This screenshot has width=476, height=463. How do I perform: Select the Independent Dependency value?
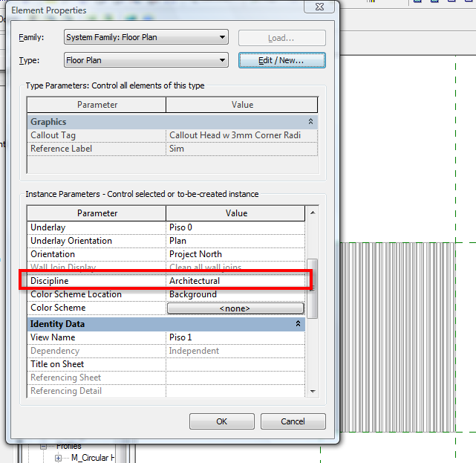coord(235,351)
